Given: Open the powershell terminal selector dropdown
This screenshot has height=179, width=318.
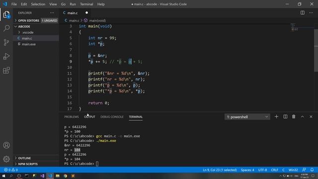Looking at the screenshot, I should [x=247, y=117].
